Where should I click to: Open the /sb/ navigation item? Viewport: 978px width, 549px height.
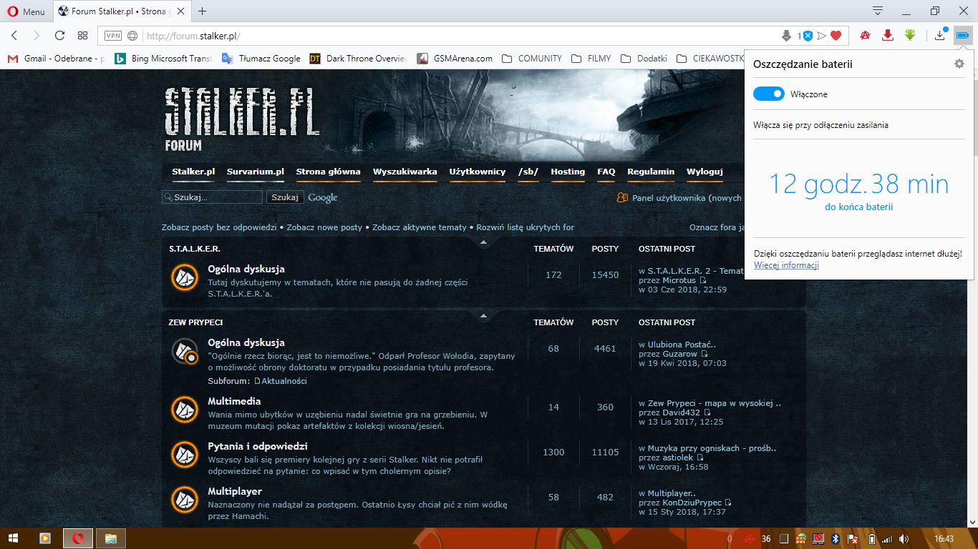pos(528,172)
